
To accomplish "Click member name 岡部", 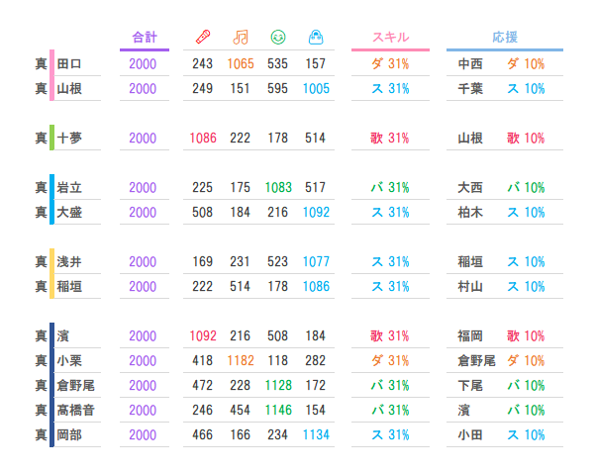I will coord(69,434).
